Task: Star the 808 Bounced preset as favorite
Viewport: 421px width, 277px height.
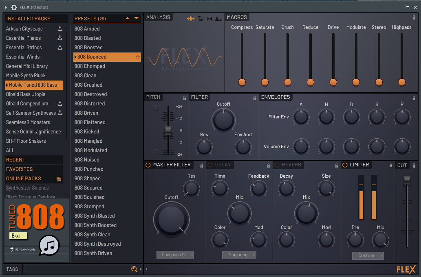Action: 137,57
